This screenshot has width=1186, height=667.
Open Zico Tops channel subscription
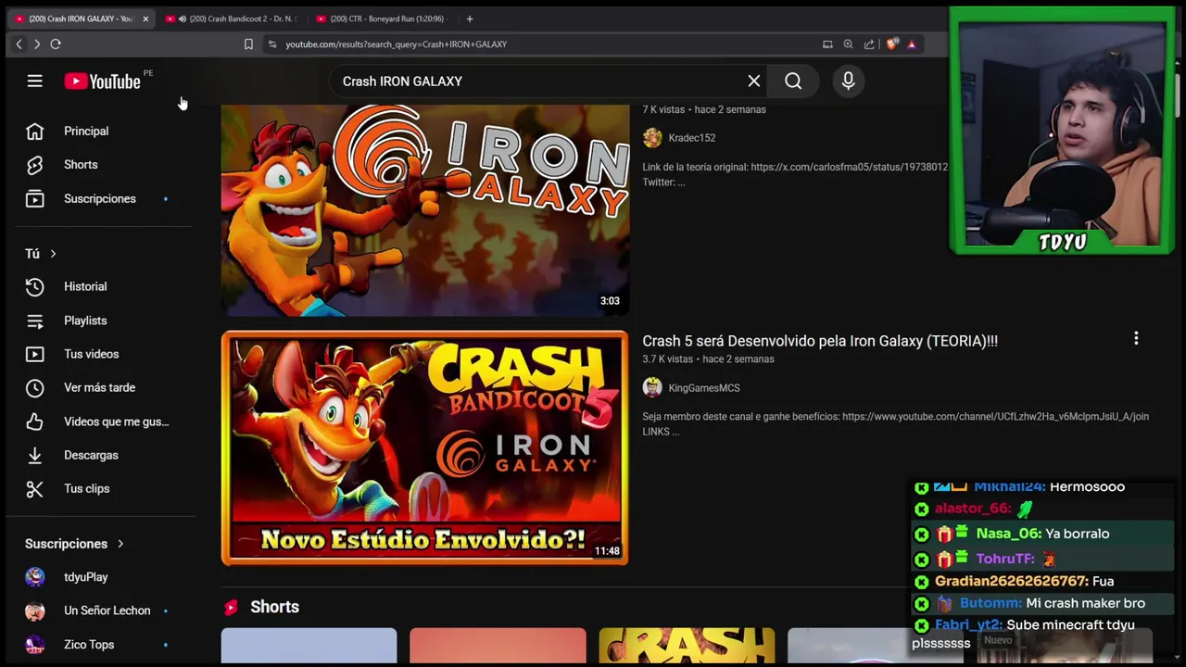(x=89, y=645)
